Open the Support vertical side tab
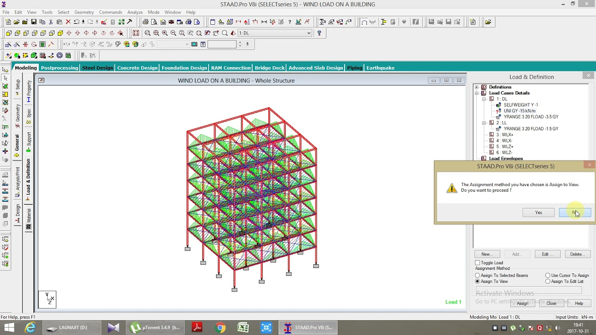 click(x=28, y=142)
